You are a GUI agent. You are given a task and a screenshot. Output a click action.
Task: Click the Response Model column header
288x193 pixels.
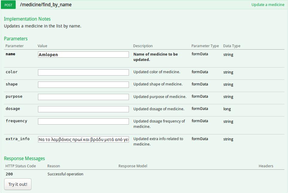133,166
